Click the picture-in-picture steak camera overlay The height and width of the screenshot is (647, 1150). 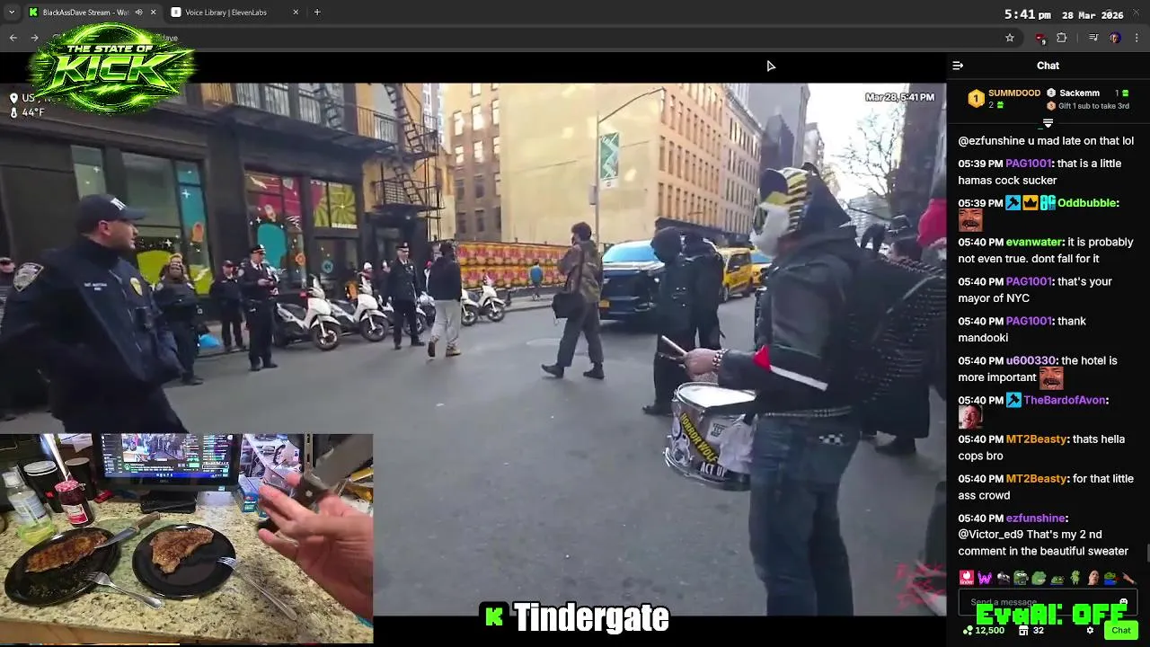click(x=186, y=538)
